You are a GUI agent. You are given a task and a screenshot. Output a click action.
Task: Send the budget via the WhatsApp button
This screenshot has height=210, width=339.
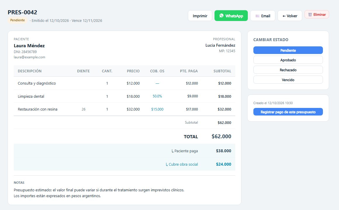click(x=231, y=16)
